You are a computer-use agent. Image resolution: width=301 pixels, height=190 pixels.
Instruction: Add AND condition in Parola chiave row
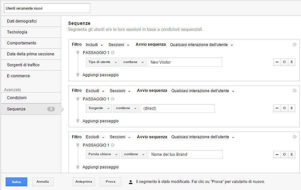pyautogui.click(x=292, y=155)
